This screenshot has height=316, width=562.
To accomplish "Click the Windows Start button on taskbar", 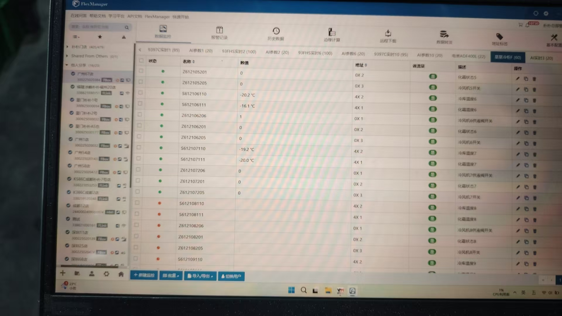I will 292,290.
